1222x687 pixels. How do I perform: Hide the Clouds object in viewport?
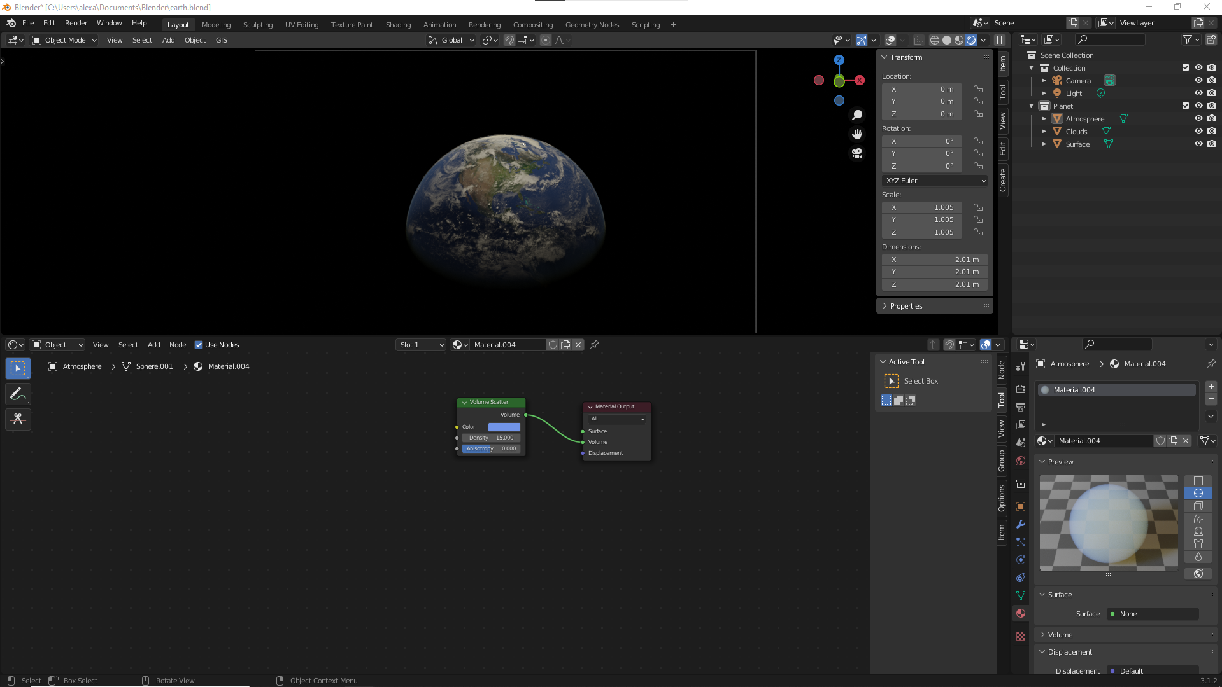pos(1198,131)
